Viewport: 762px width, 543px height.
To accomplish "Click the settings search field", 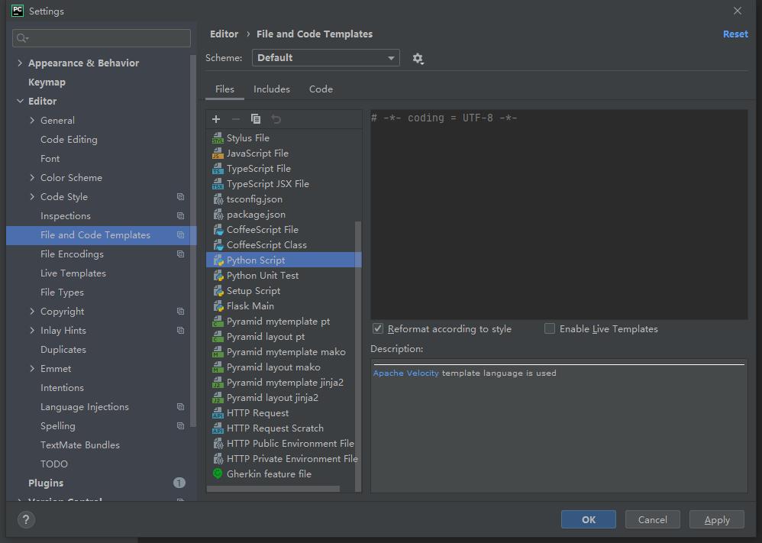I will (x=101, y=38).
